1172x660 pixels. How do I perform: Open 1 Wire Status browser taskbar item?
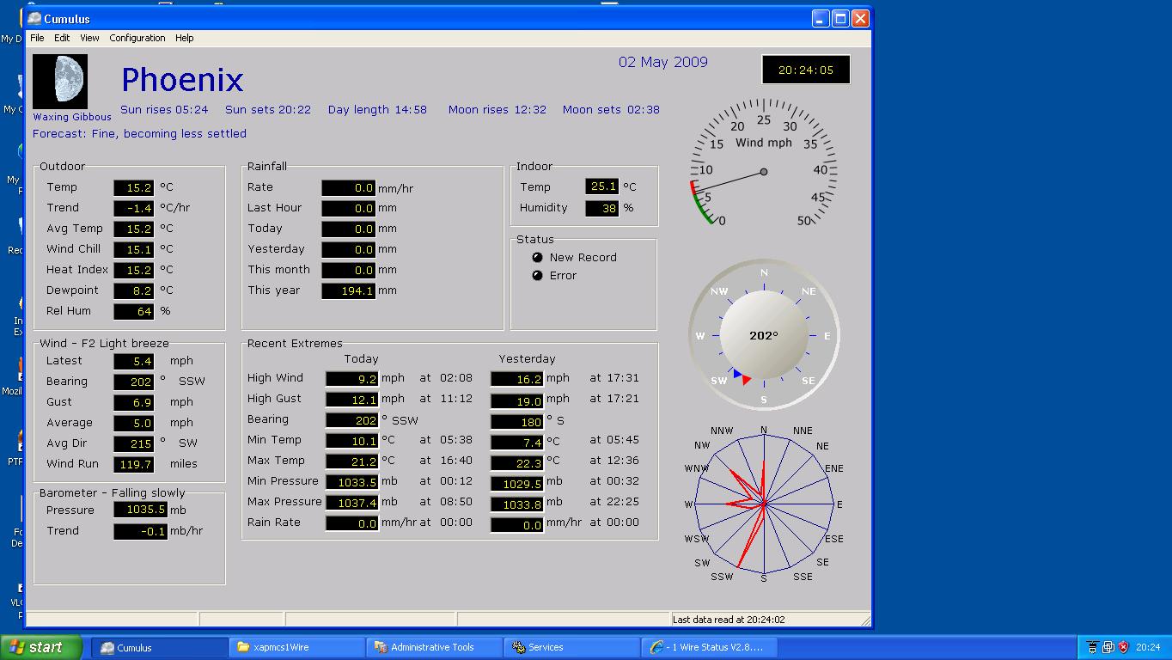pos(709,647)
